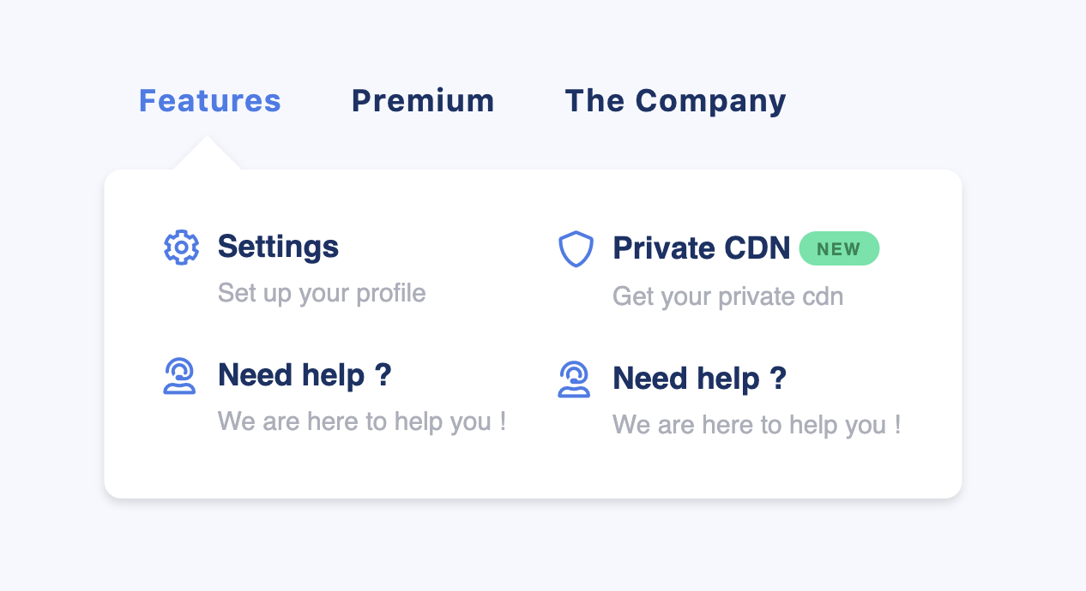Viewport: 1086px width, 591px height.
Task: Click the 'Get your private cdn' description
Action: point(727,296)
